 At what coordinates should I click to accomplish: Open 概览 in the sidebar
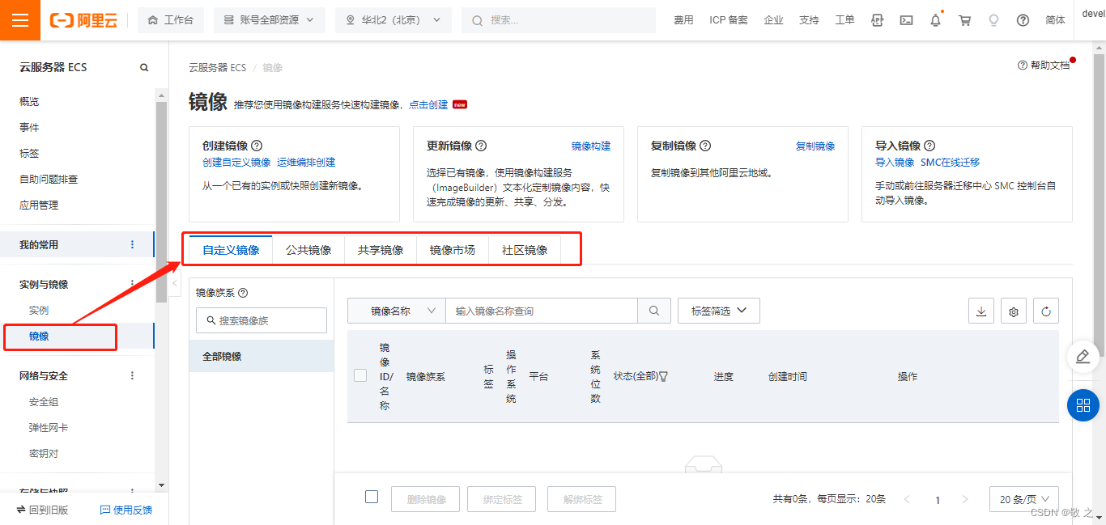pos(29,102)
